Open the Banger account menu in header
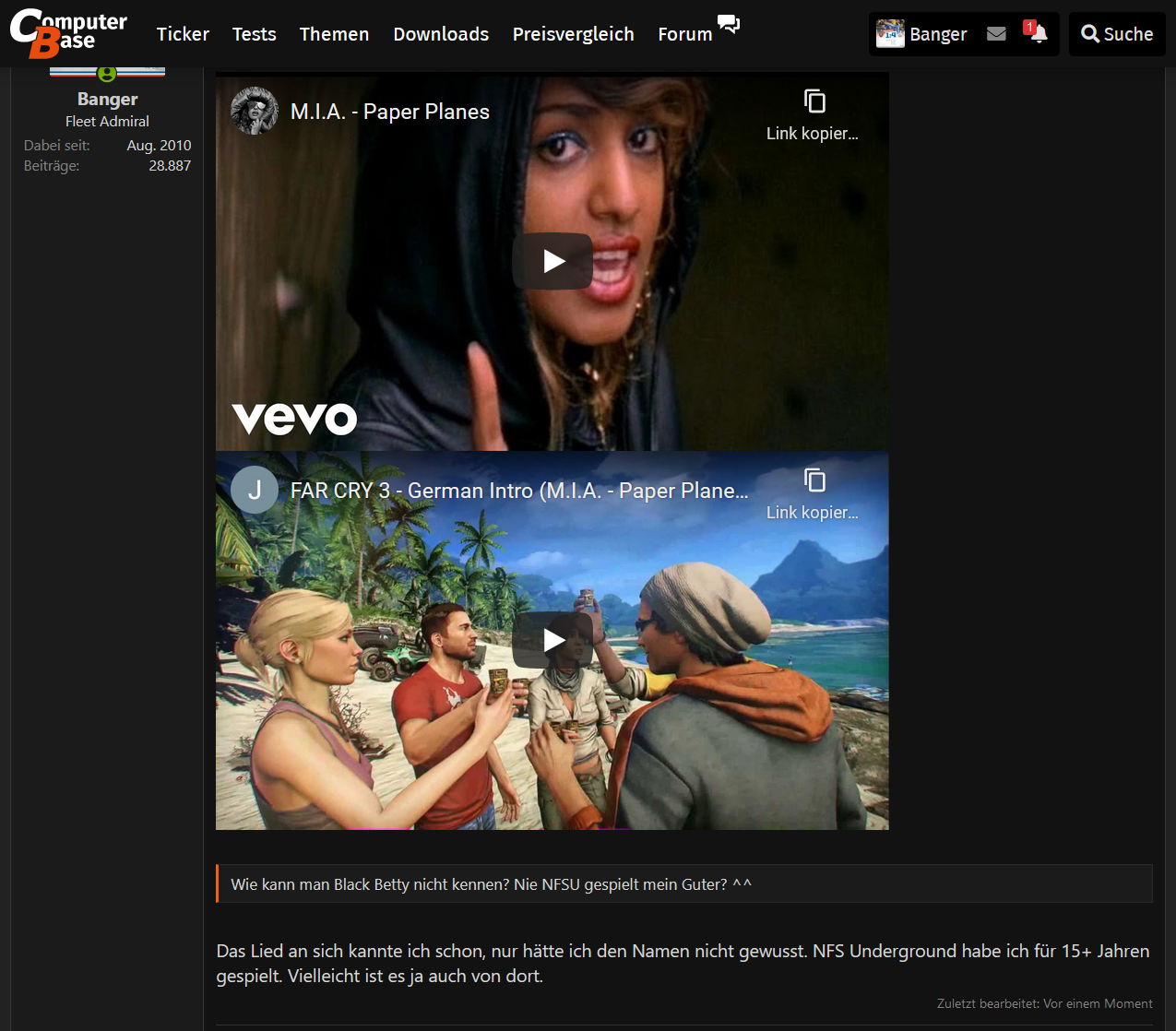This screenshot has height=1031, width=1176. coord(921,34)
